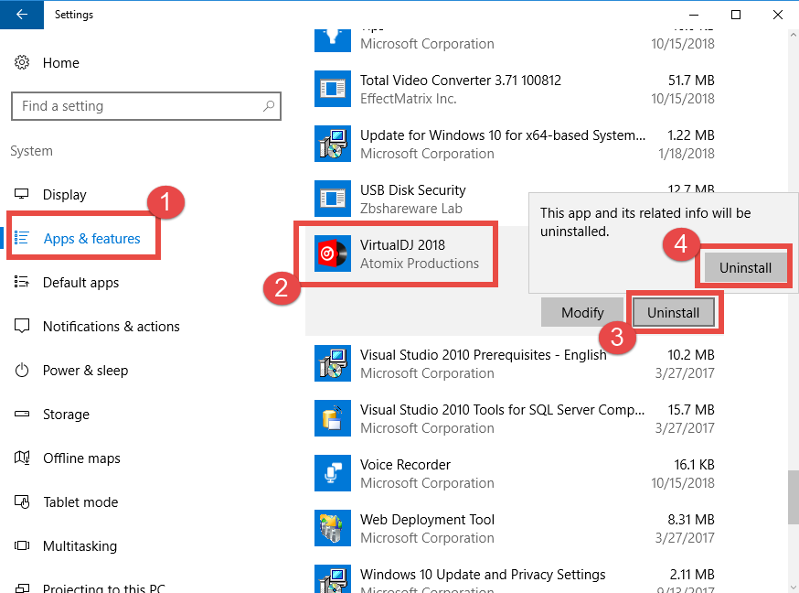Close the Settings window
Image resolution: width=799 pixels, height=593 pixels.
(778, 15)
